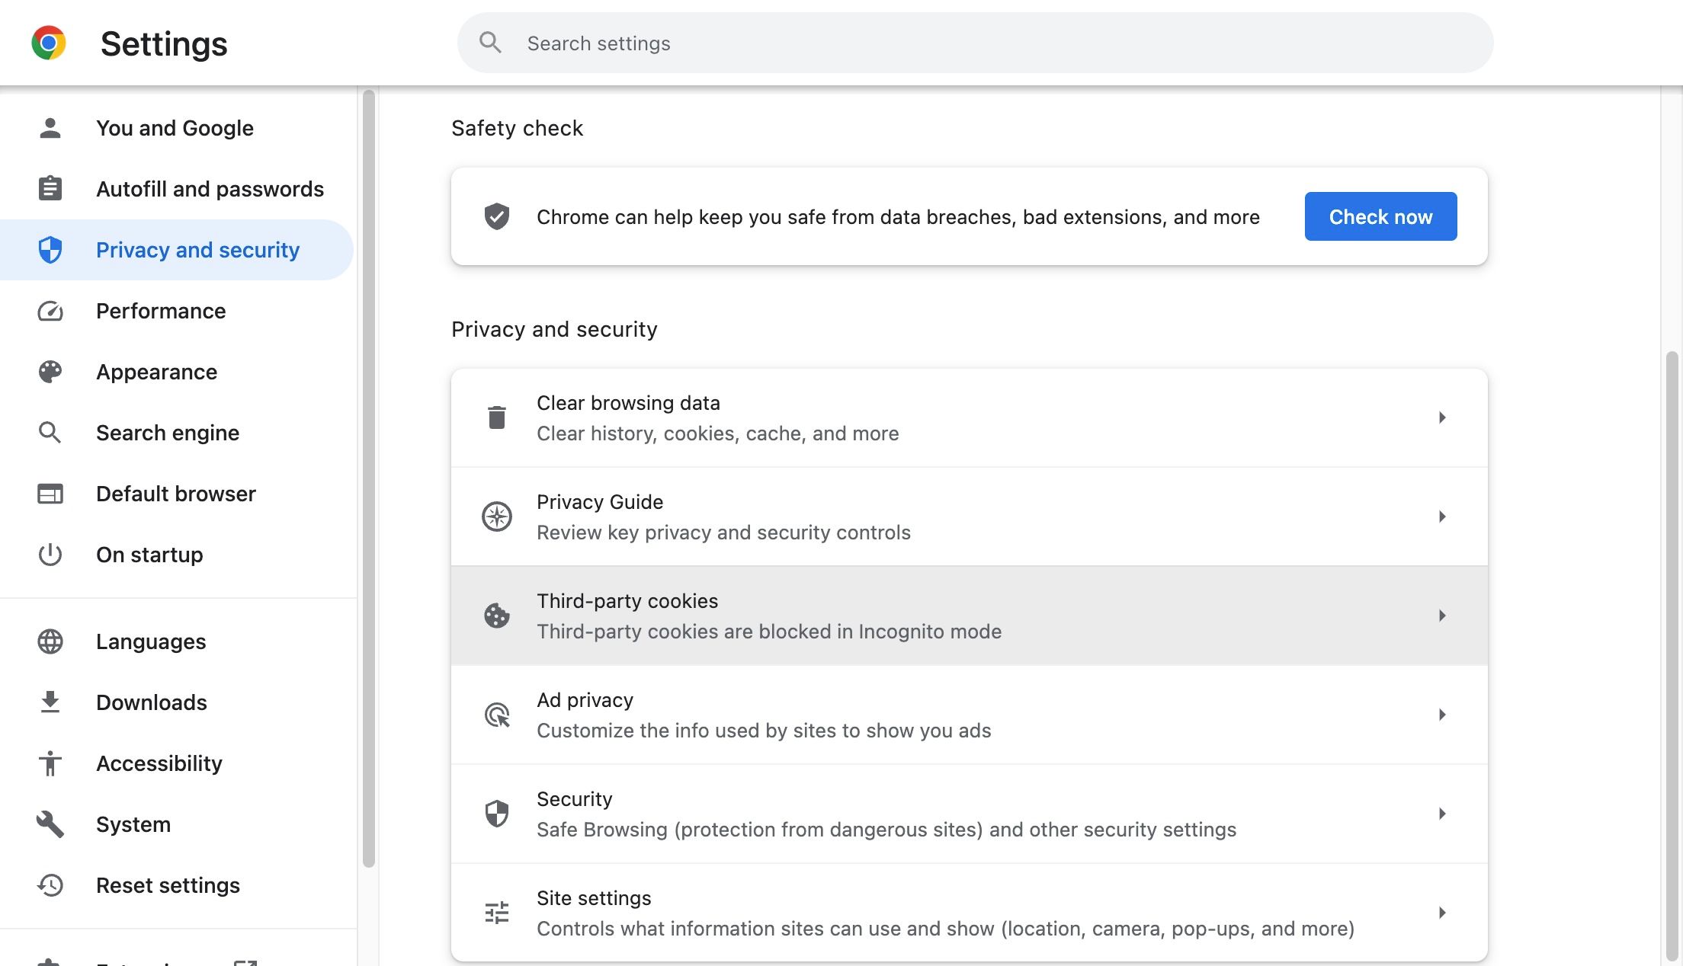Open the Accessibility section
This screenshot has width=1683, height=966.
pos(159,763)
